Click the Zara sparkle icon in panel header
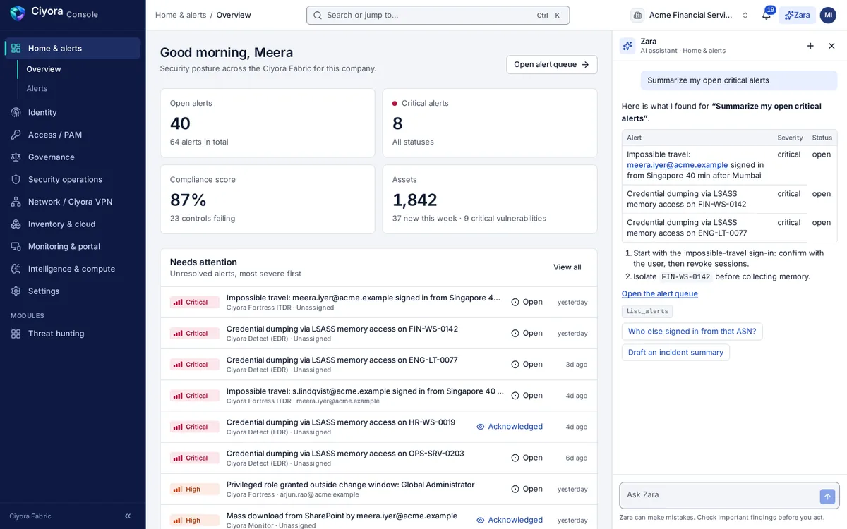The width and height of the screenshot is (847, 529). 627,46
